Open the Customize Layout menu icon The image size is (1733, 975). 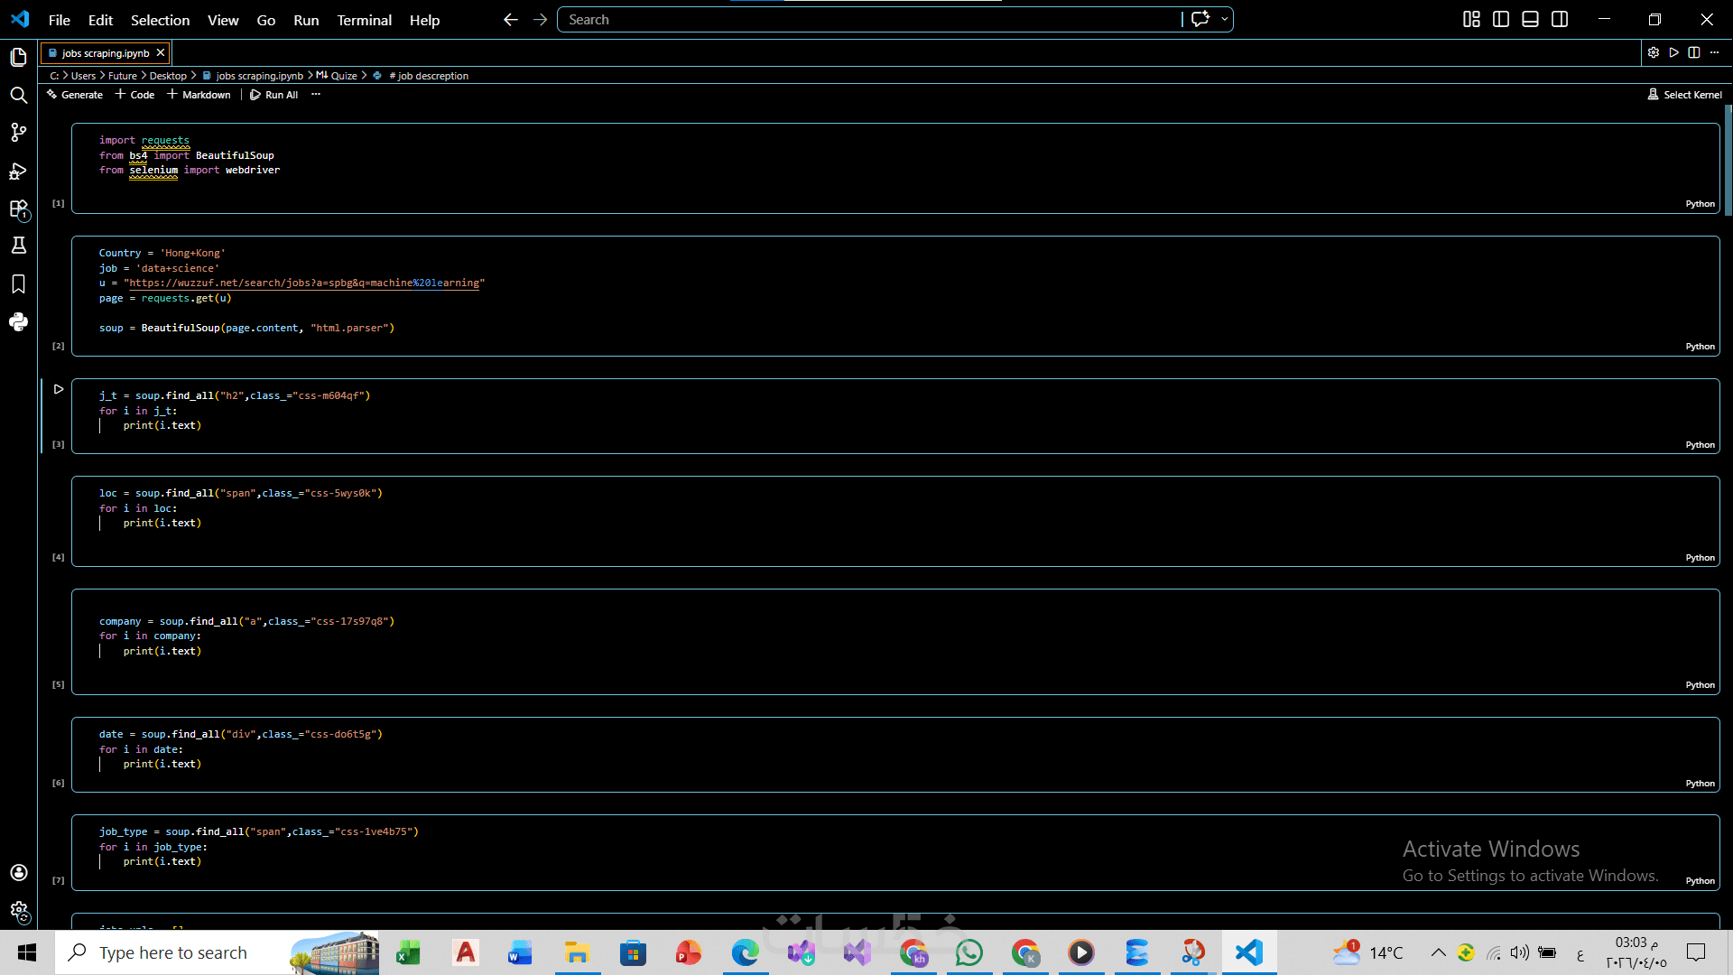[x=1471, y=19]
